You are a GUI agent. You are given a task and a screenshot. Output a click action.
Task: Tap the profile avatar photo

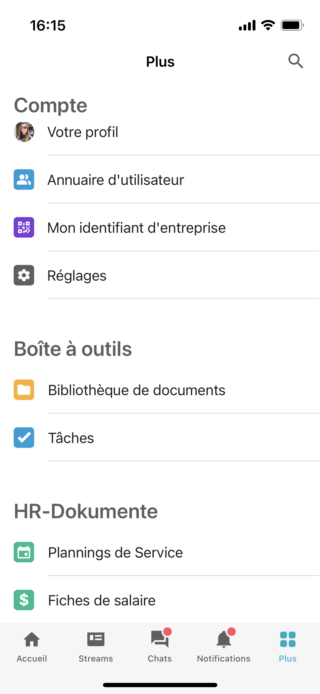(x=24, y=132)
